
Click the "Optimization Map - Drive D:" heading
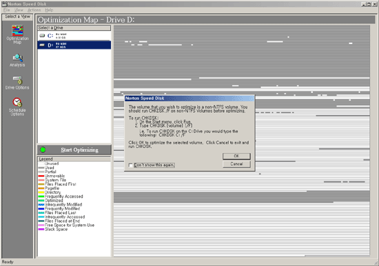point(86,20)
